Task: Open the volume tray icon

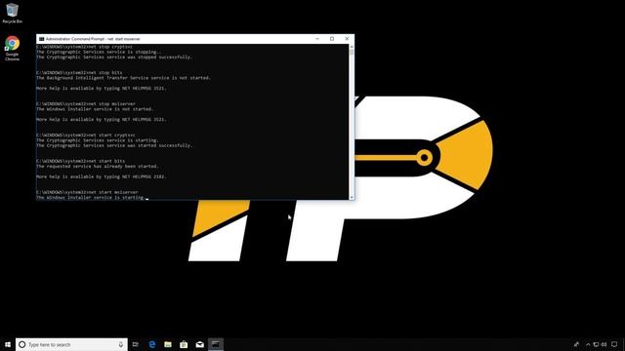Action: (x=604, y=344)
